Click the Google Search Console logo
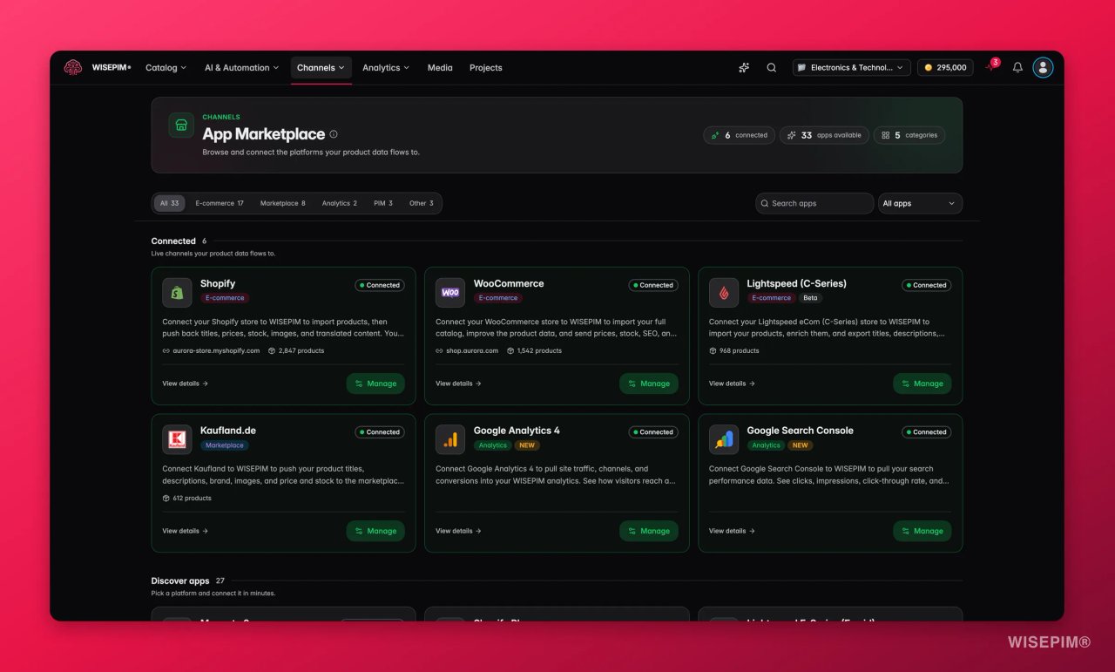The width and height of the screenshot is (1115, 672). 724,439
